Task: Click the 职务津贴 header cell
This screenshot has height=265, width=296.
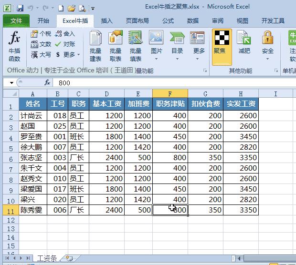Action: tap(170, 103)
